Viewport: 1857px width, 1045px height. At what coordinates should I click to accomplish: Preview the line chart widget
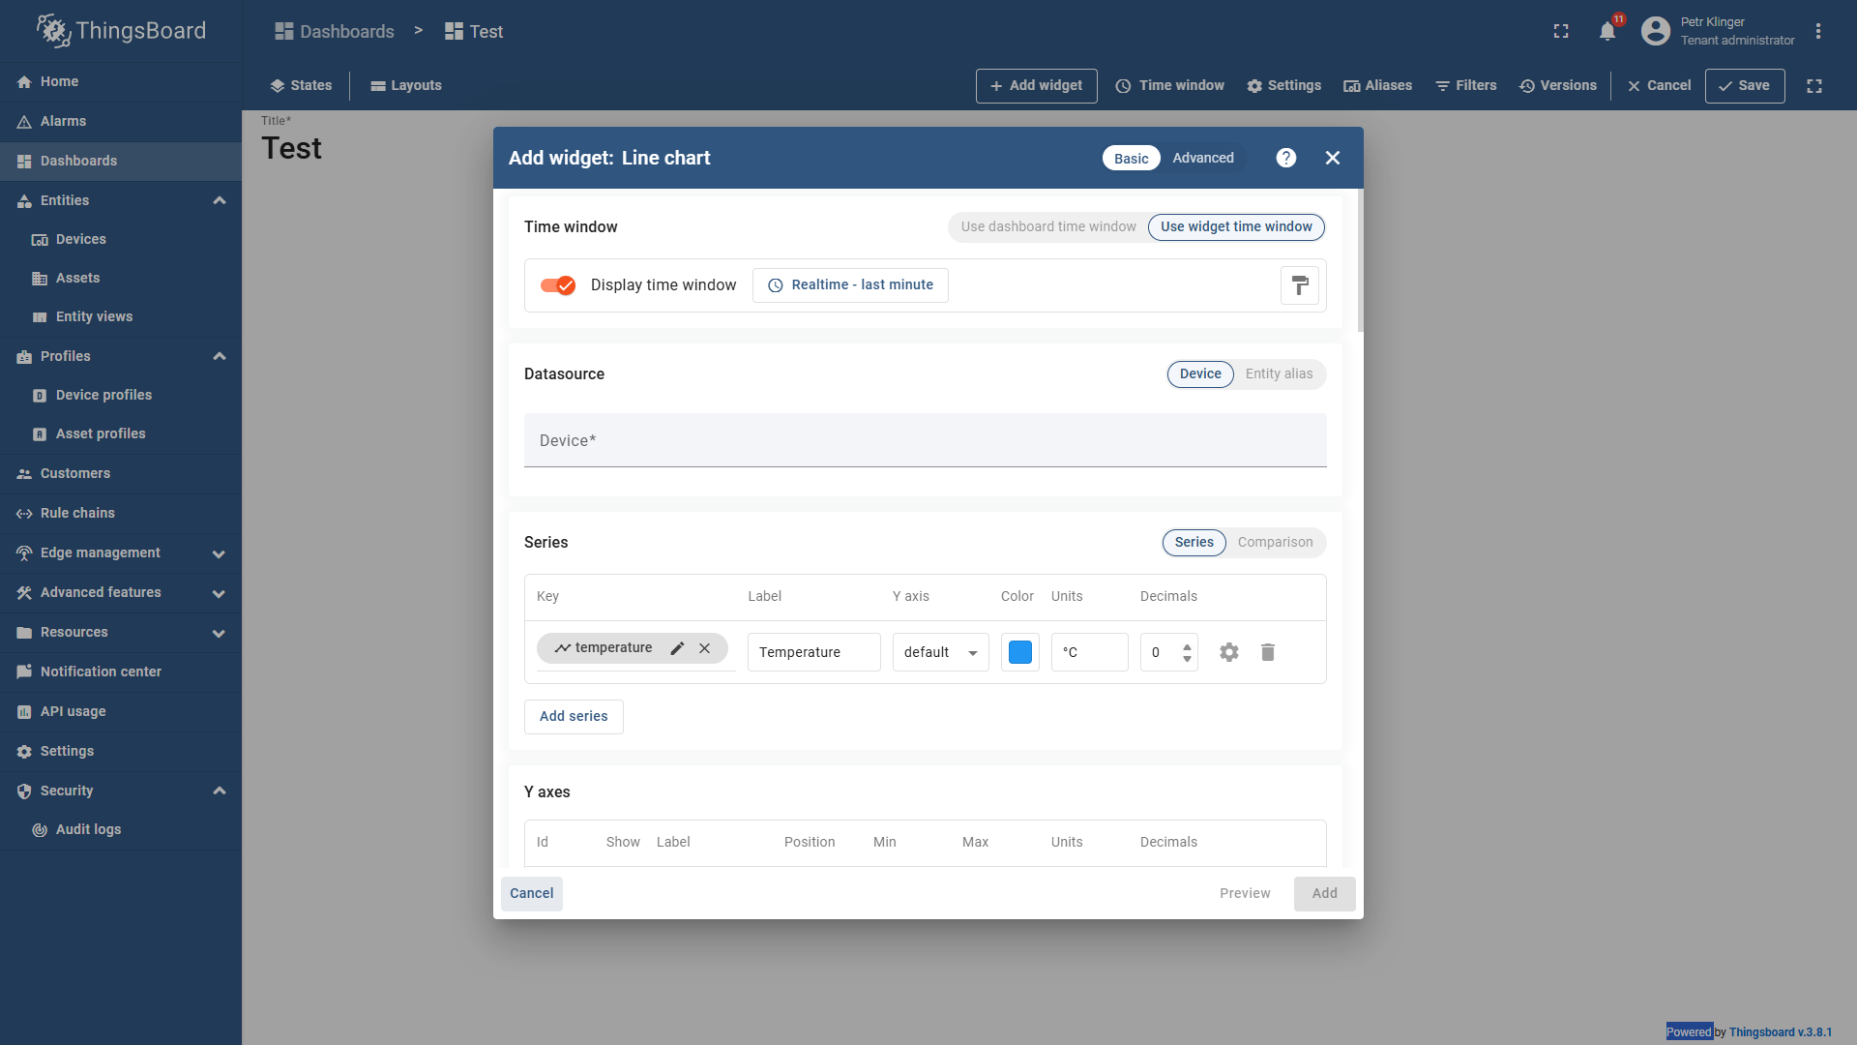[x=1245, y=893]
